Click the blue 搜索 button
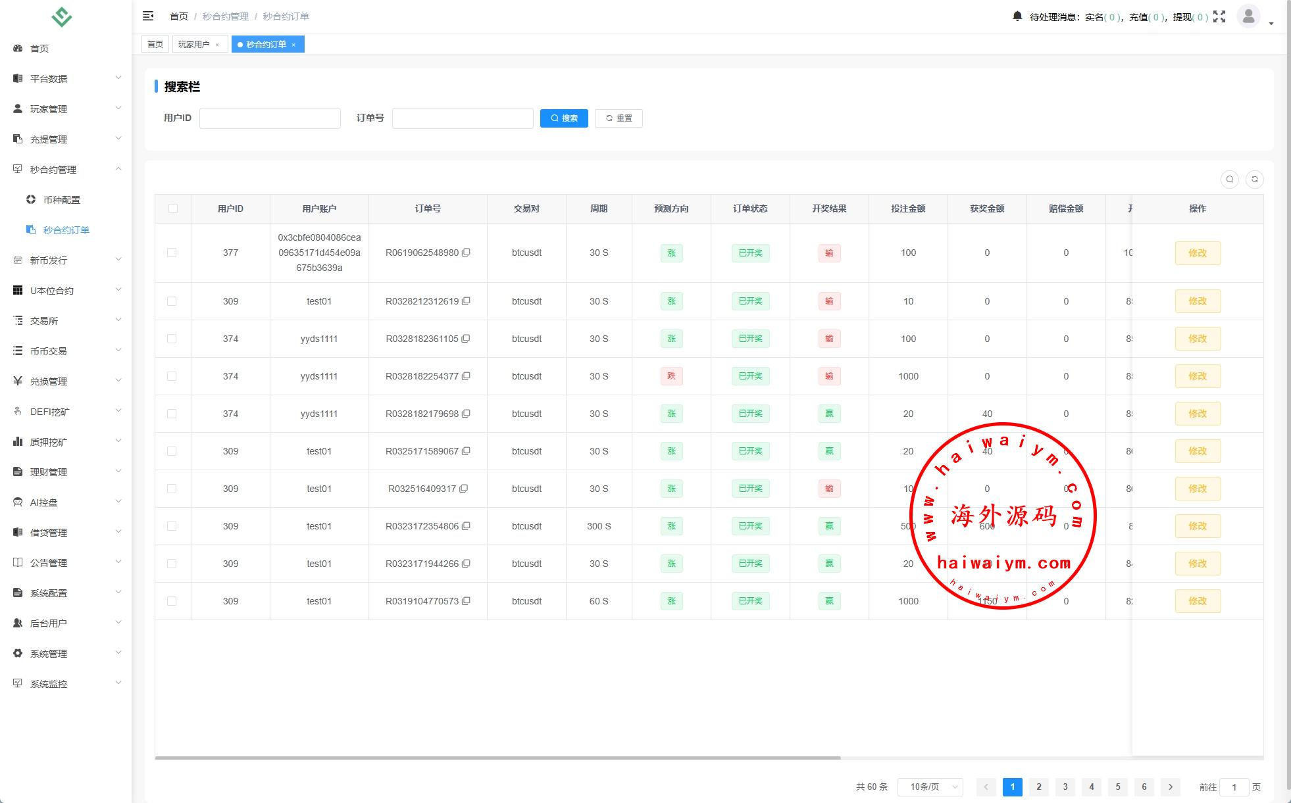Image resolution: width=1291 pixels, height=803 pixels. pyautogui.click(x=564, y=118)
